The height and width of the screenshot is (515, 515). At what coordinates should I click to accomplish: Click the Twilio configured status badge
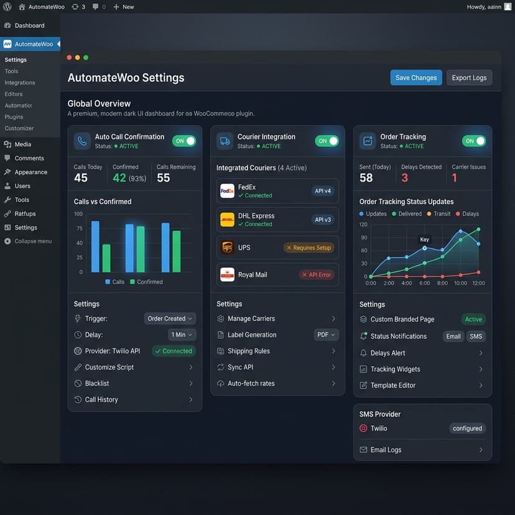click(x=467, y=429)
